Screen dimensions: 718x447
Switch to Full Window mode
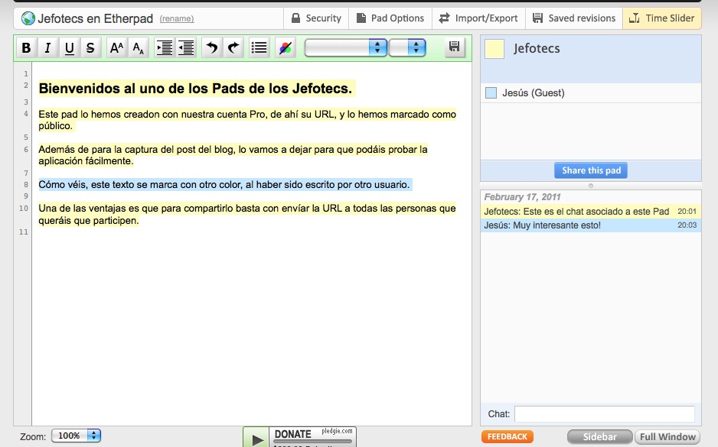(667, 437)
